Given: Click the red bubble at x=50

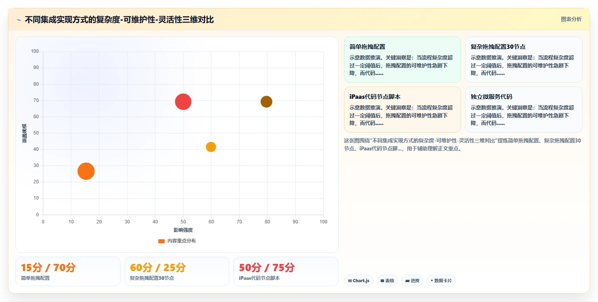Looking at the screenshot, I should click(x=183, y=102).
